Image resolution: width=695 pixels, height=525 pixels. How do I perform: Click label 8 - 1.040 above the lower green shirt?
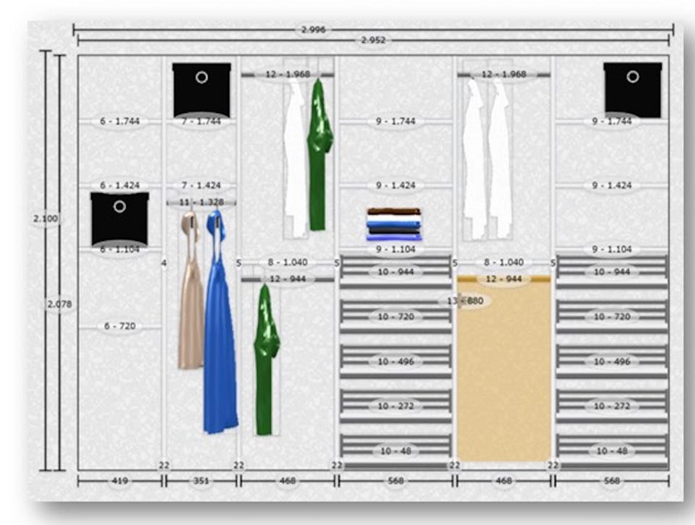pyautogui.click(x=287, y=262)
